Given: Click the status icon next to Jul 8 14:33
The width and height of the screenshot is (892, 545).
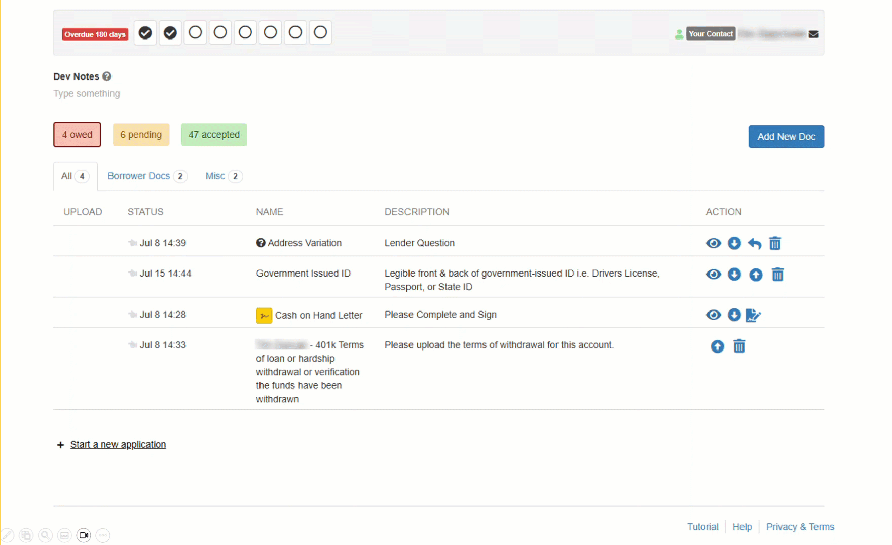Looking at the screenshot, I should click(x=132, y=345).
